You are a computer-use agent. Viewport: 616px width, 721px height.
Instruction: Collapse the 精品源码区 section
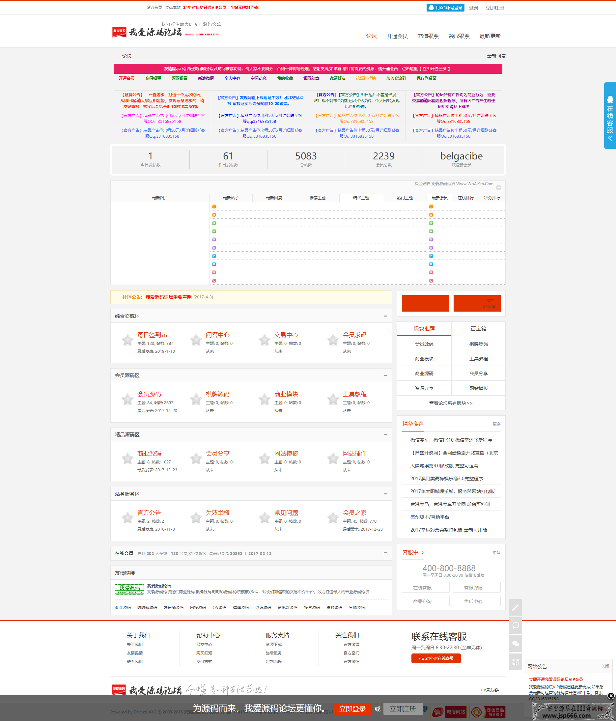tap(385, 434)
